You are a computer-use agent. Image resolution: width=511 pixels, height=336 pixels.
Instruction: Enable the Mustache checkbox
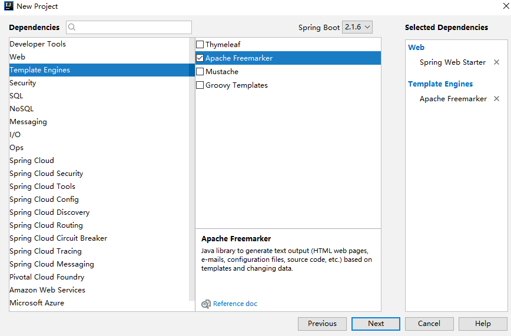(x=200, y=72)
